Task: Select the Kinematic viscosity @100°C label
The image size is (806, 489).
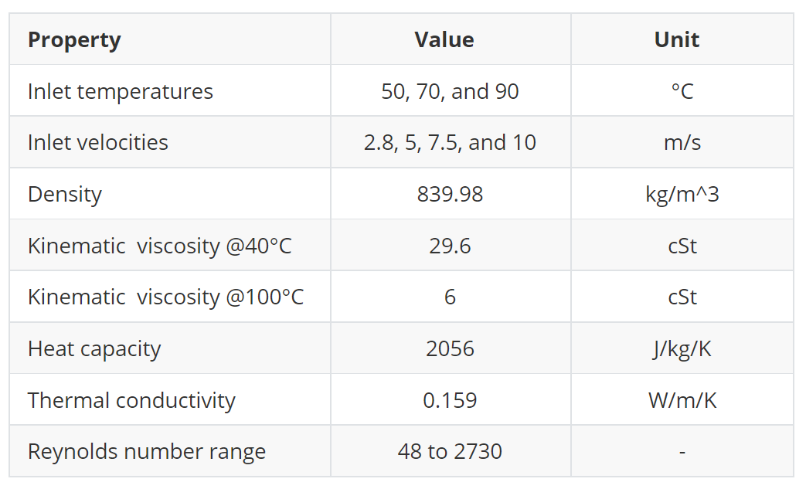Action: [166, 297]
